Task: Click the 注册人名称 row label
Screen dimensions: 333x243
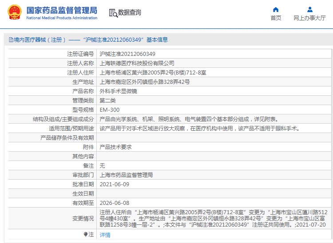Action: click(80, 63)
